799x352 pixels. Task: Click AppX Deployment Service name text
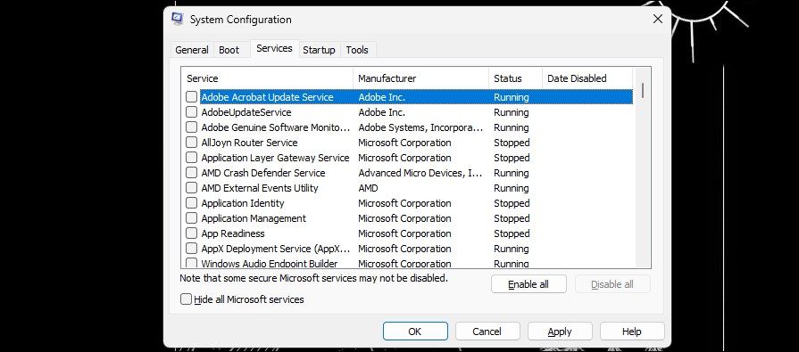tap(275, 249)
